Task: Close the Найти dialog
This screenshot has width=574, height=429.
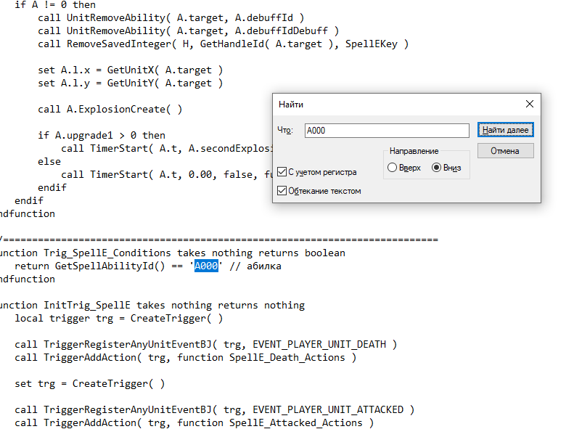Action: click(529, 104)
